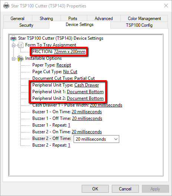172x196 pixels.
Task: Switch to the General tab
Action: [x=17, y=19]
